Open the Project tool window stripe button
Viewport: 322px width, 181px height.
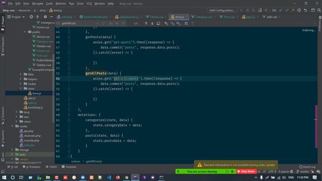(x=3, y=24)
